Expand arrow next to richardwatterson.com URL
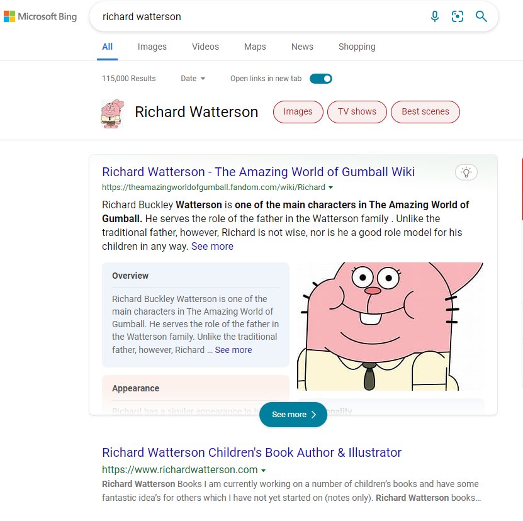The image size is (523, 521). [x=264, y=470]
